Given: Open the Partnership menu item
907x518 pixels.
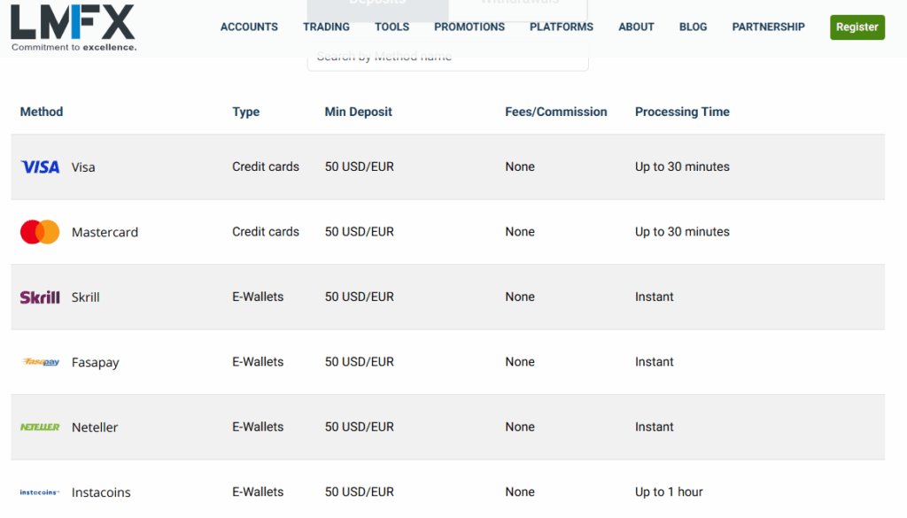Looking at the screenshot, I should point(768,27).
